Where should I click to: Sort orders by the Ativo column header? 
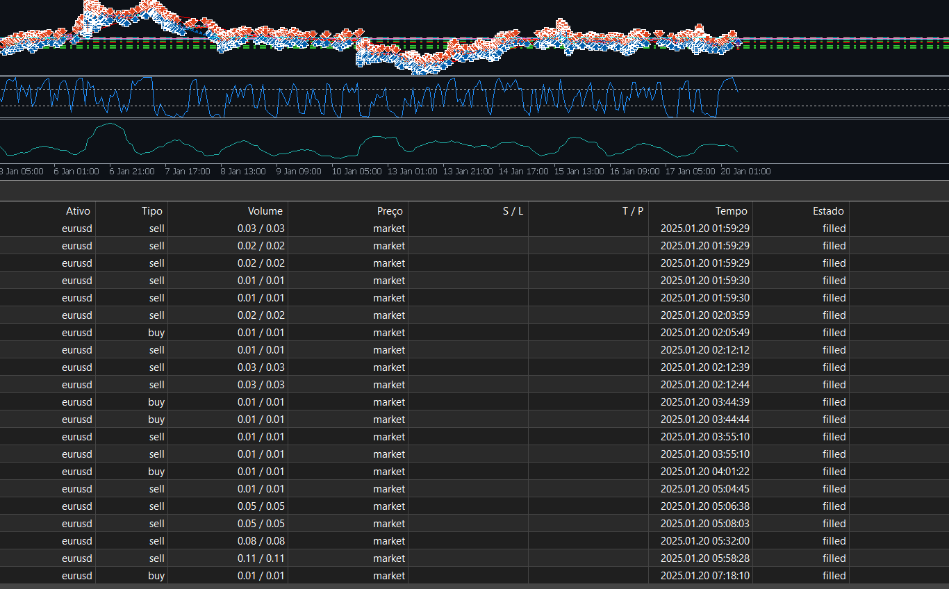click(48, 211)
